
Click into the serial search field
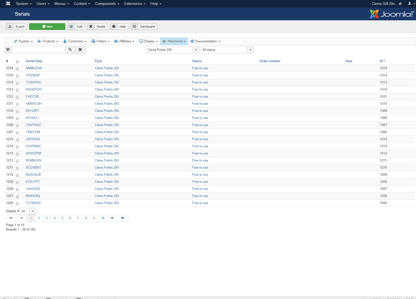(38, 50)
